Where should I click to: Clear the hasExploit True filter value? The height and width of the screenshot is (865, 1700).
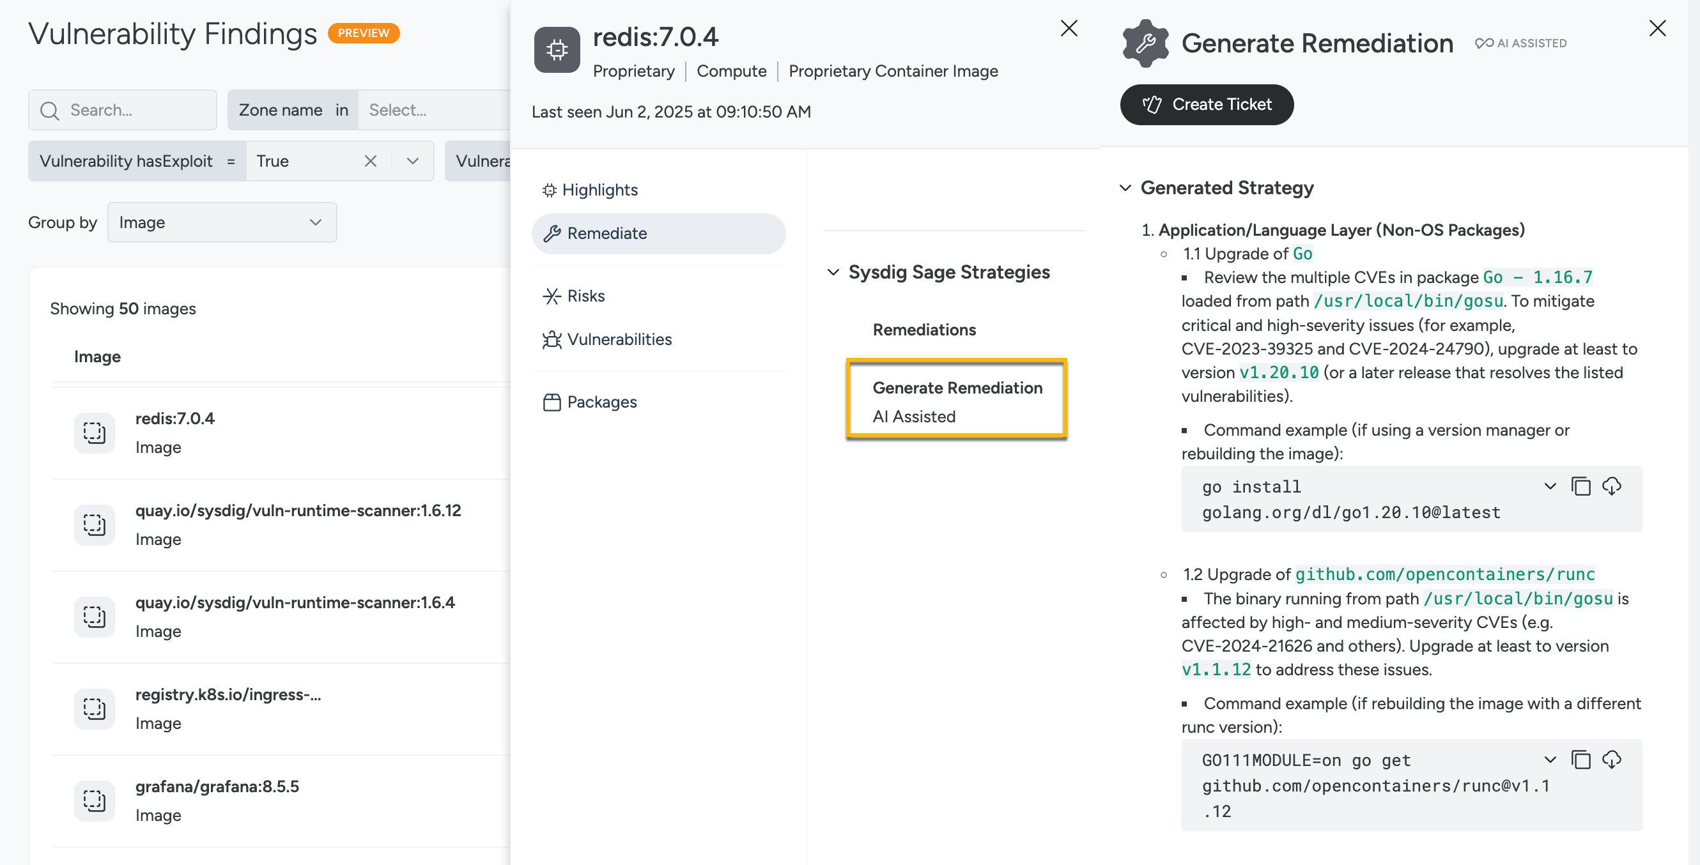371,162
